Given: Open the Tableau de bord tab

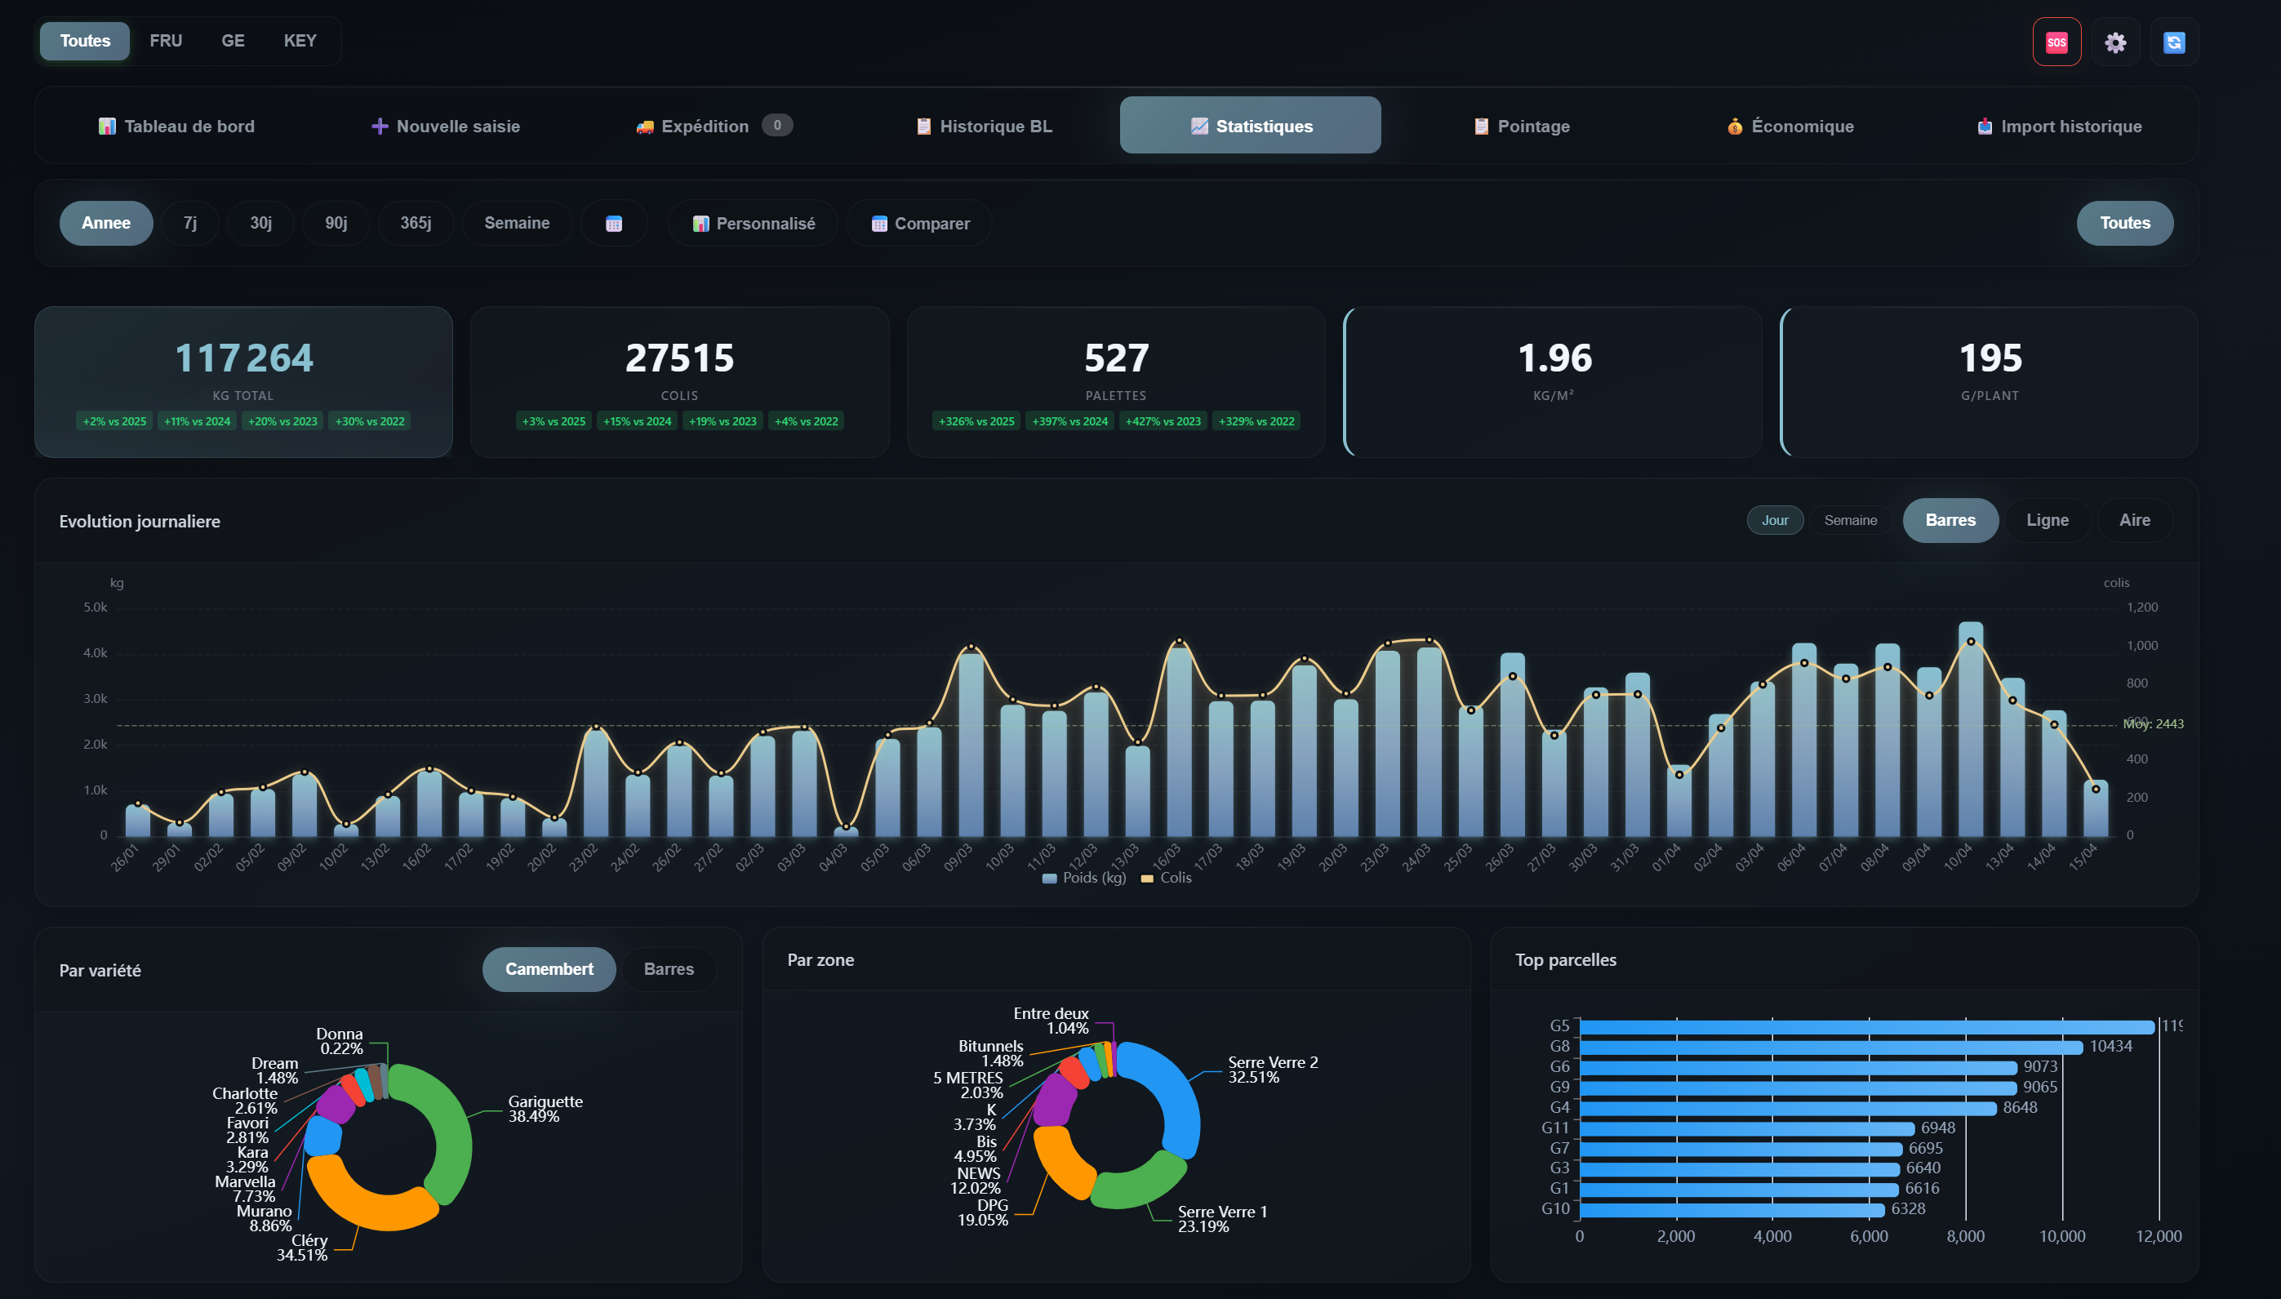Looking at the screenshot, I should (x=176, y=126).
